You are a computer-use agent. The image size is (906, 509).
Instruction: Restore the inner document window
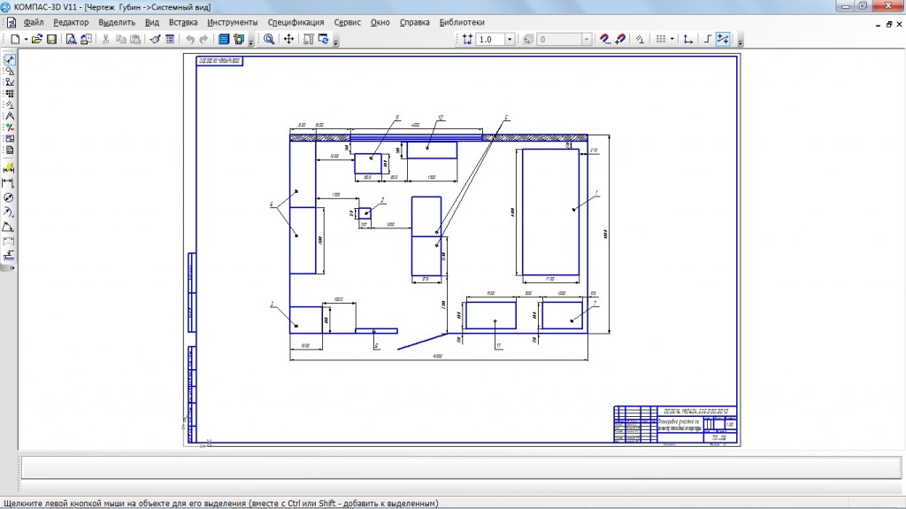pos(888,24)
